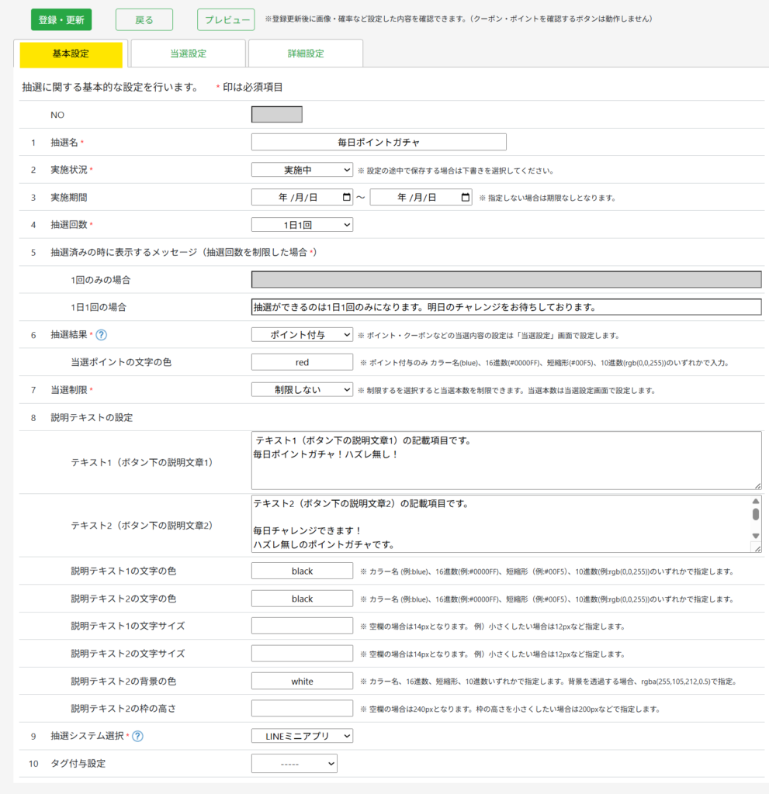This screenshot has width=769, height=794.
Task: Click inside the テキスト1 textarea
Action: (507, 461)
